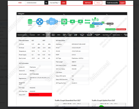139x109 pixels.
Task: Click the Fiber Length value 4880 M
Action: [74, 62]
